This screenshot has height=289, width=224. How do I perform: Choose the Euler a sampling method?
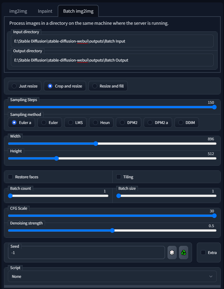[x=21, y=122]
